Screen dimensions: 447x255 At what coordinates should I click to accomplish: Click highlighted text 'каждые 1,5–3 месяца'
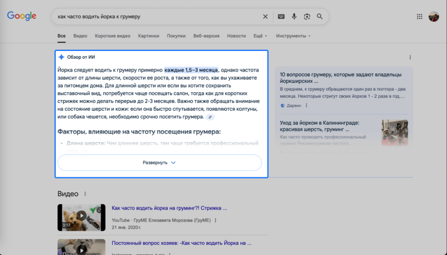click(x=191, y=70)
